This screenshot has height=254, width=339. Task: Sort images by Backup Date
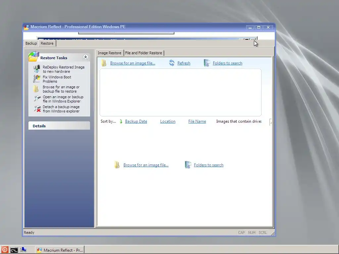(x=136, y=121)
